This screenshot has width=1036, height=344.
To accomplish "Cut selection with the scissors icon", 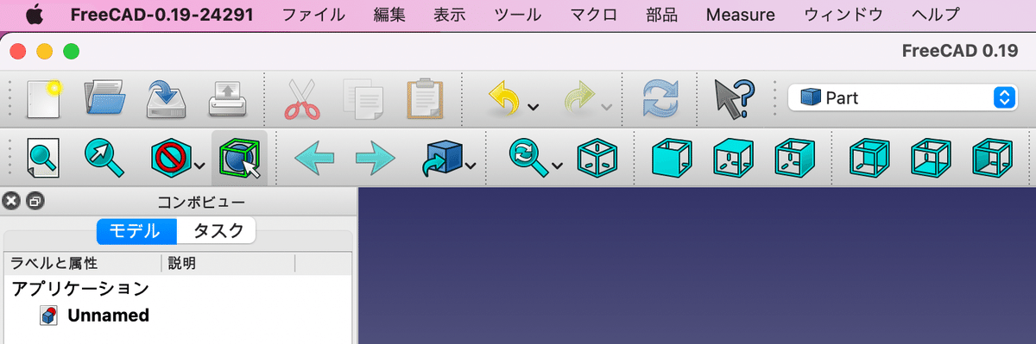I will pyautogui.click(x=303, y=98).
